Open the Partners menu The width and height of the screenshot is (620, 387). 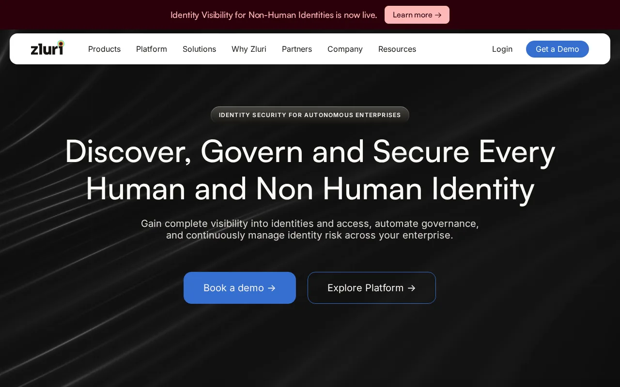pos(297,49)
